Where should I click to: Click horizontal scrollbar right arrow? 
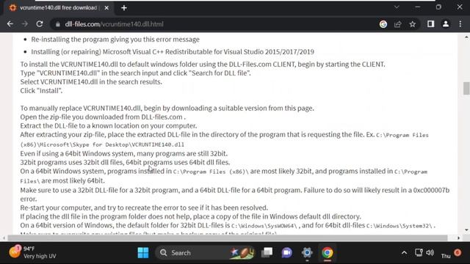458,238
